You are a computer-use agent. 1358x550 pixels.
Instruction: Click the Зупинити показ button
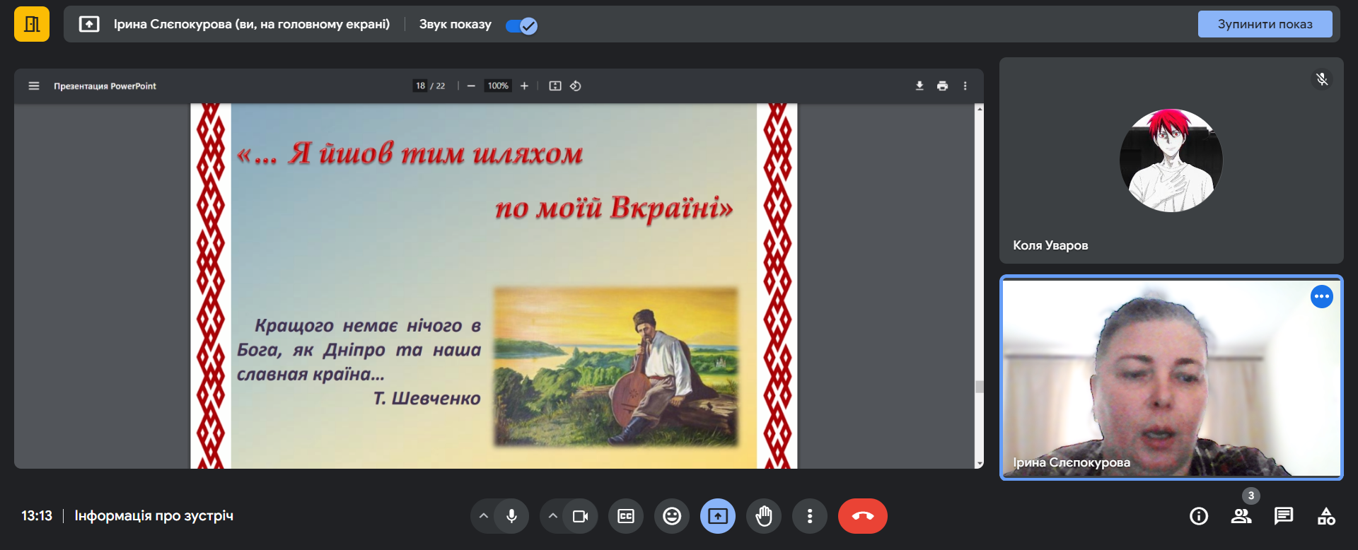click(x=1265, y=24)
